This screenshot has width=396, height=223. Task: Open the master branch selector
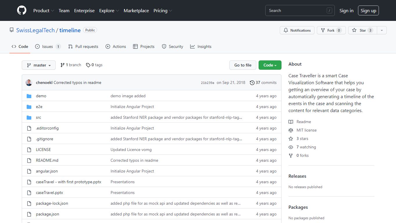click(39, 65)
